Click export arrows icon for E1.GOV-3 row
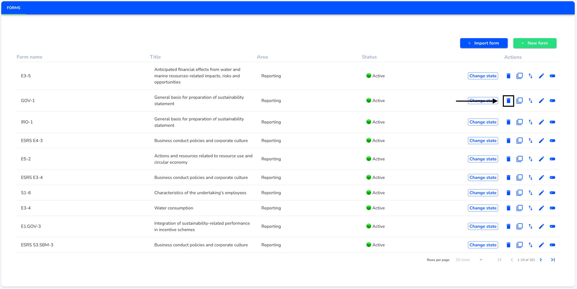Screen dimensions: 577x289 (x=531, y=226)
